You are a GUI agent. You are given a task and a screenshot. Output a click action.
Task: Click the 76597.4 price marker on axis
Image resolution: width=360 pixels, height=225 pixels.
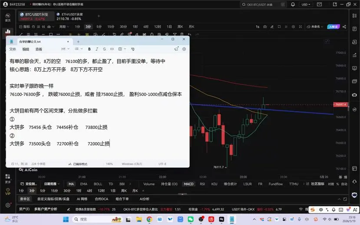click(341, 104)
